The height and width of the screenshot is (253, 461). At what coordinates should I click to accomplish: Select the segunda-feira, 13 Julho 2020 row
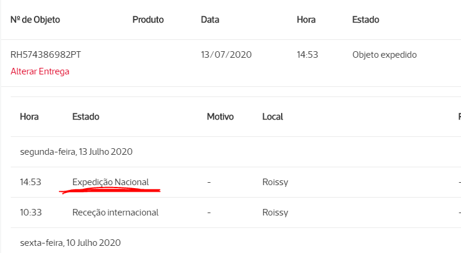tap(236, 152)
